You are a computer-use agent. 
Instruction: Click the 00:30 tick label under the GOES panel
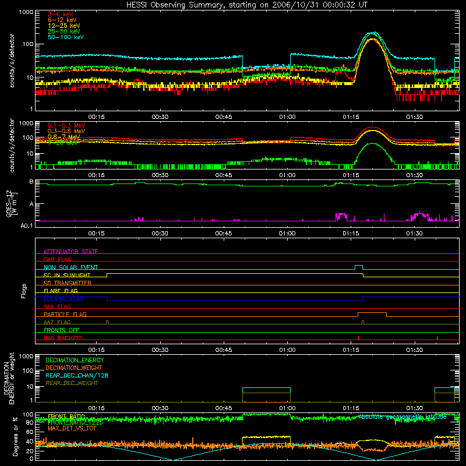pos(160,233)
